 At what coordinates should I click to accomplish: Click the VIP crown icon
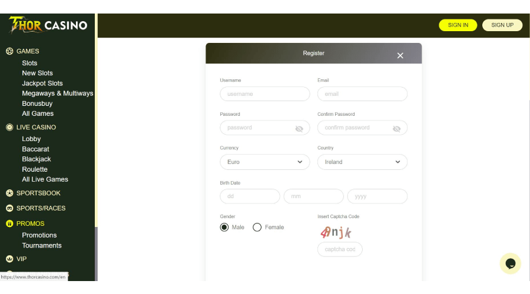point(9,259)
